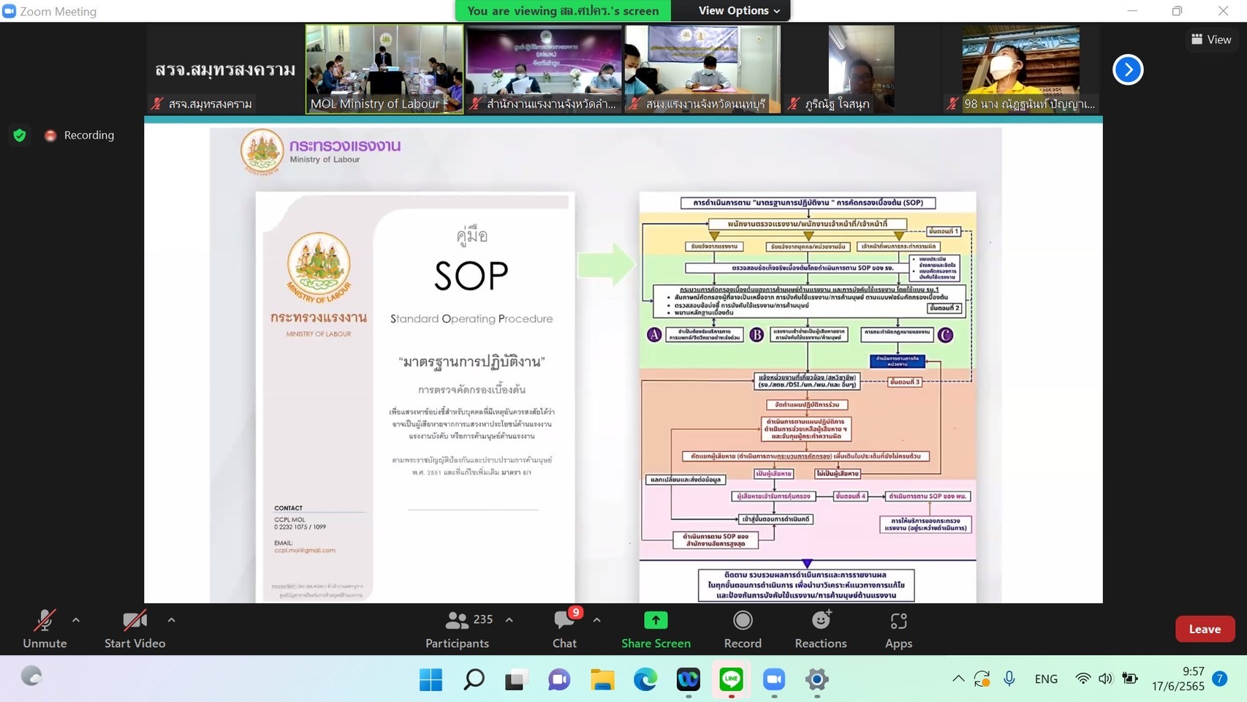Expand the arrow next to Participants
The height and width of the screenshot is (702, 1247).
(509, 620)
